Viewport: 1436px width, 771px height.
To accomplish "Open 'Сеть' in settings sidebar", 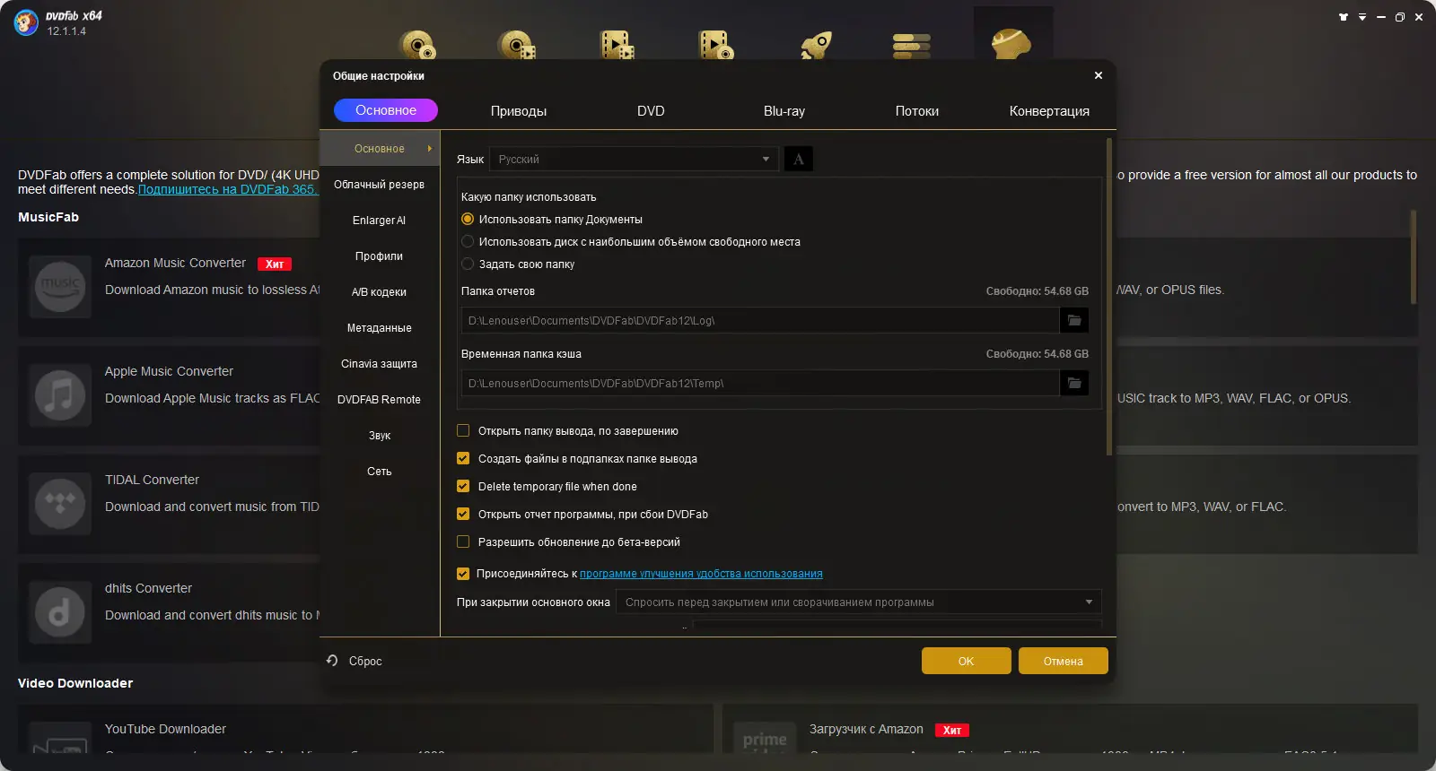I will (x=380, y=472).
